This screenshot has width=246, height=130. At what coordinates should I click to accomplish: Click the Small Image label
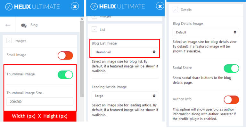tap(16, 55)
